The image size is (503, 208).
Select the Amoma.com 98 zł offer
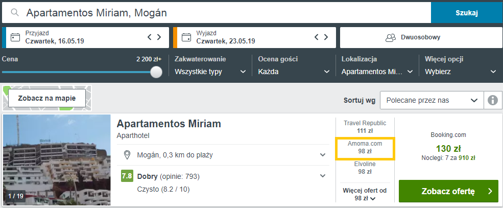coord(365,147)
